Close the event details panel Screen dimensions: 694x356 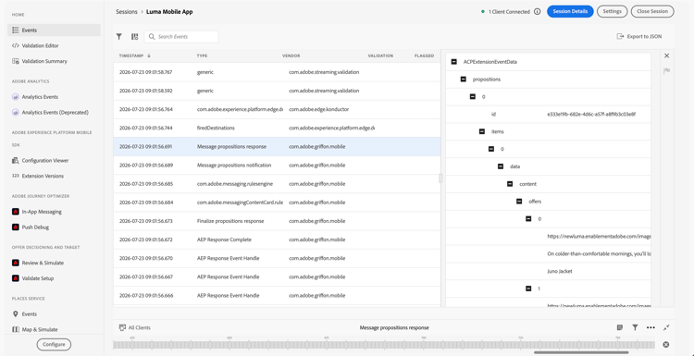coord(666,55)
